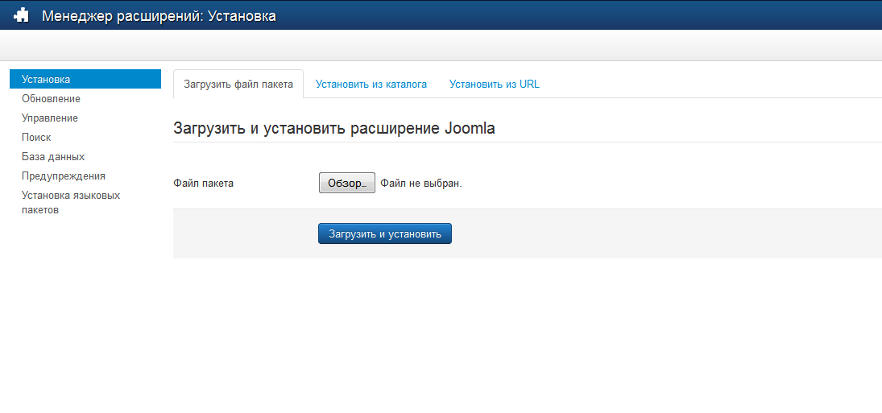Click the 'Файл не выбран.' text

click(x=421, y=184)
